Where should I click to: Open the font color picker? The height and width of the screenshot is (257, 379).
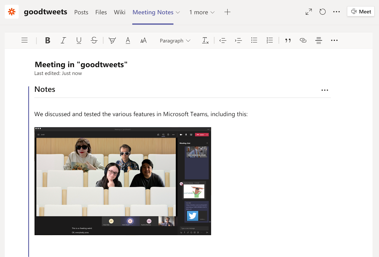click(128, 41)
